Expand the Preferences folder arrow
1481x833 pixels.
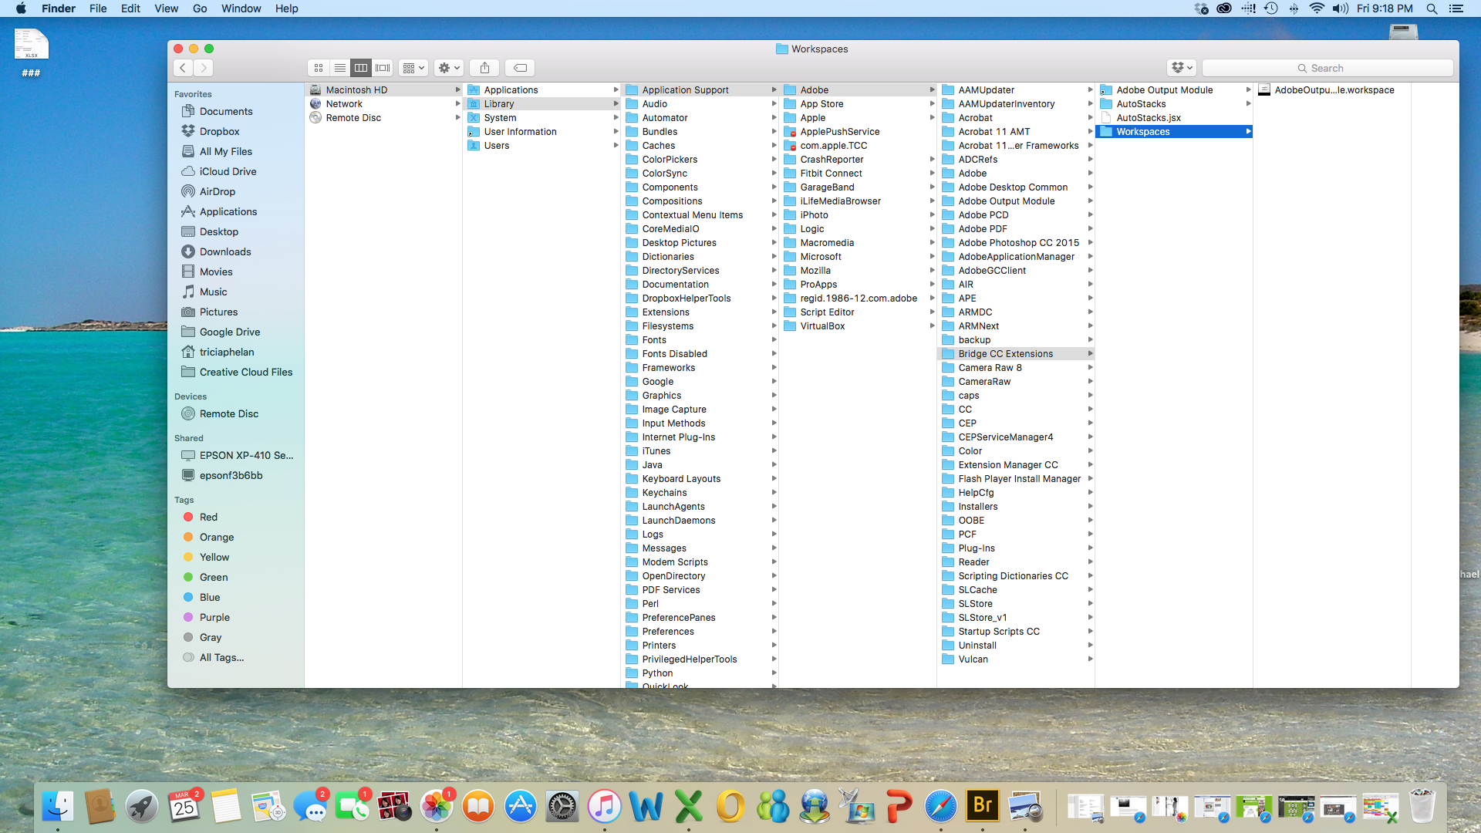point(774,631)
